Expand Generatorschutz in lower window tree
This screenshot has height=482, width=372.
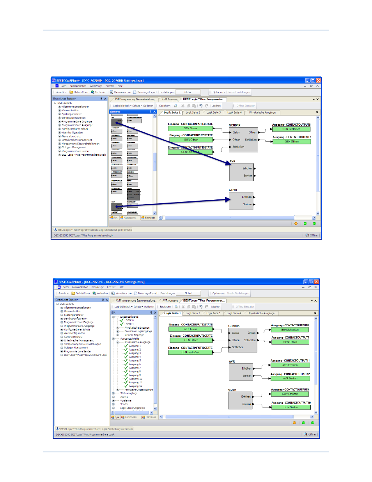[x=62, y=337]
